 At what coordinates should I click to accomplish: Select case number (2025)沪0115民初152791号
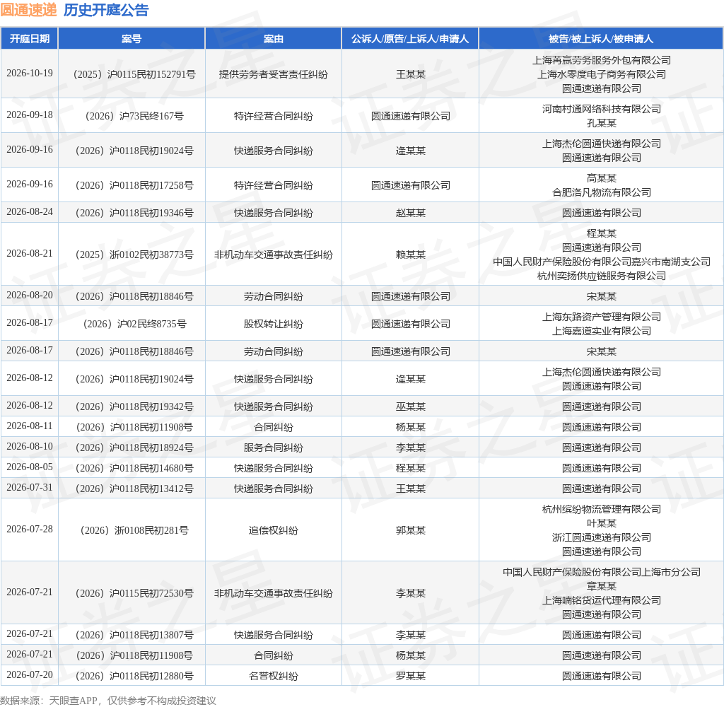[134, 74]
